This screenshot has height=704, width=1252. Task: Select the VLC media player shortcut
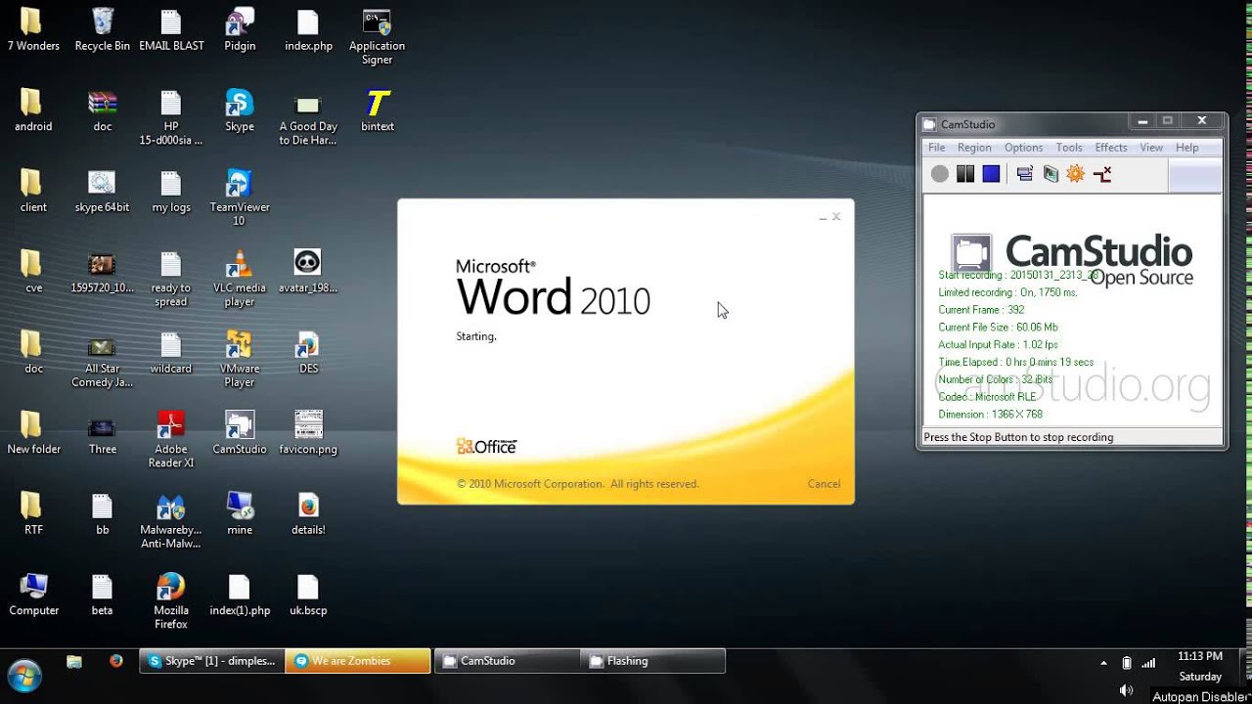(240, 279)
